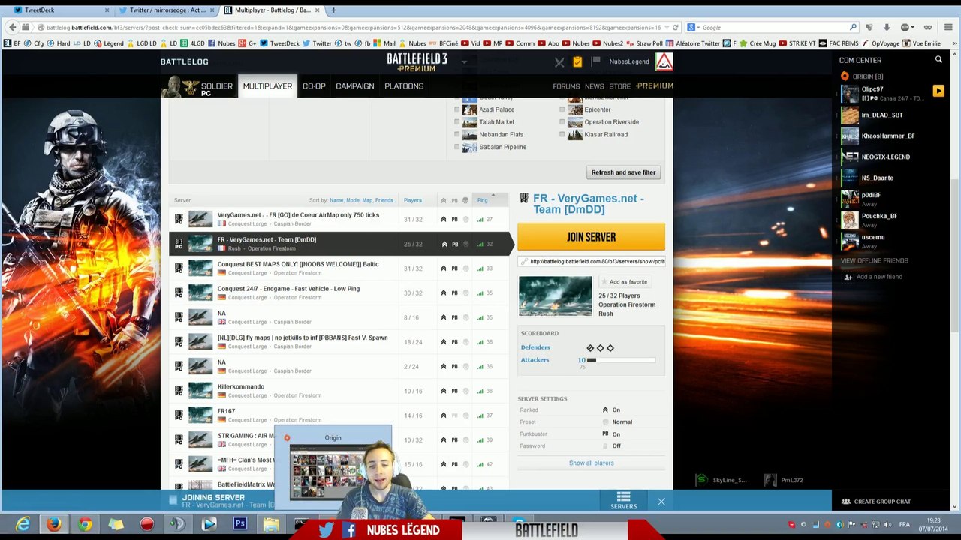Click the password lock column header icon
The image size is (961, 540).
click(x=465, y=200)
